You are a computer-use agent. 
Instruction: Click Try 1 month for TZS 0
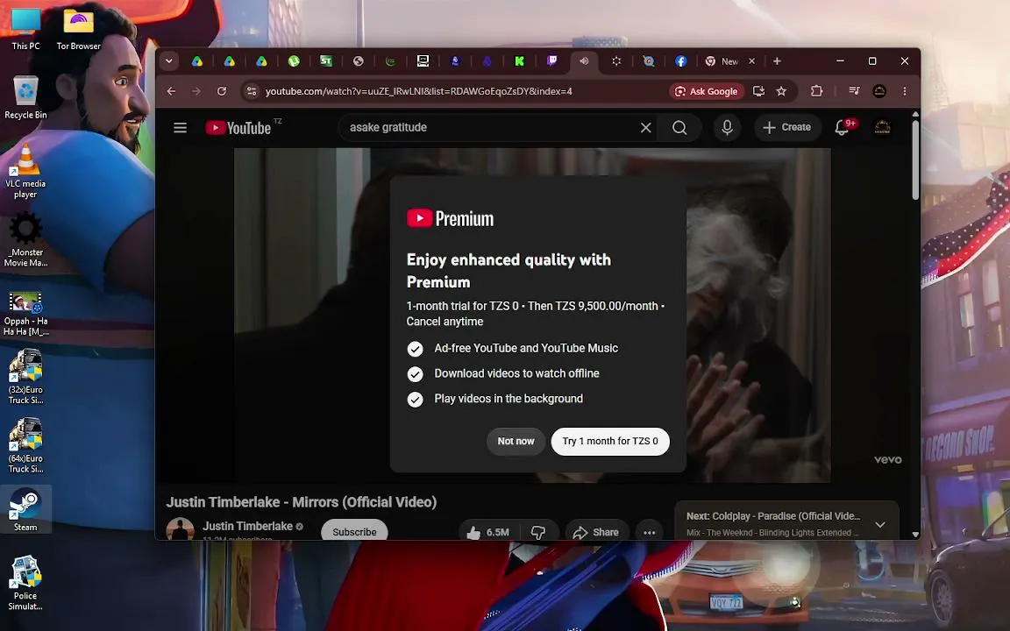610,441
